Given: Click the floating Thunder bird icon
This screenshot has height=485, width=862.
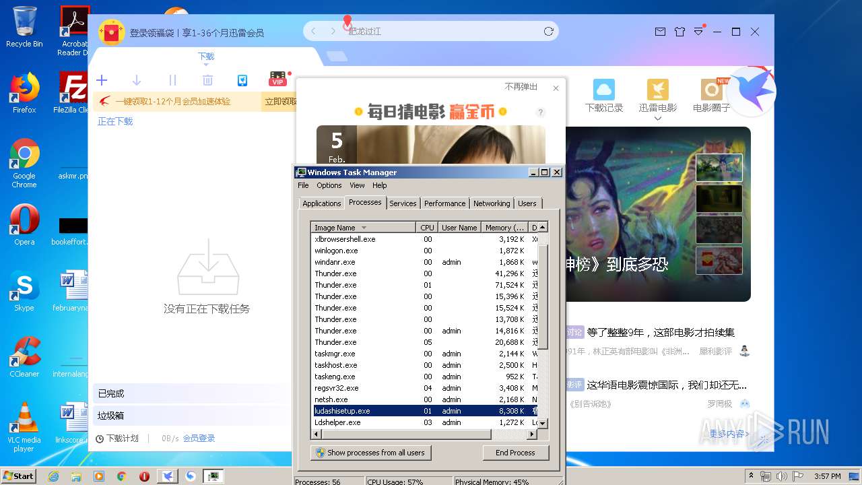Looking at the screenshot, I should [x=752, y=91].
